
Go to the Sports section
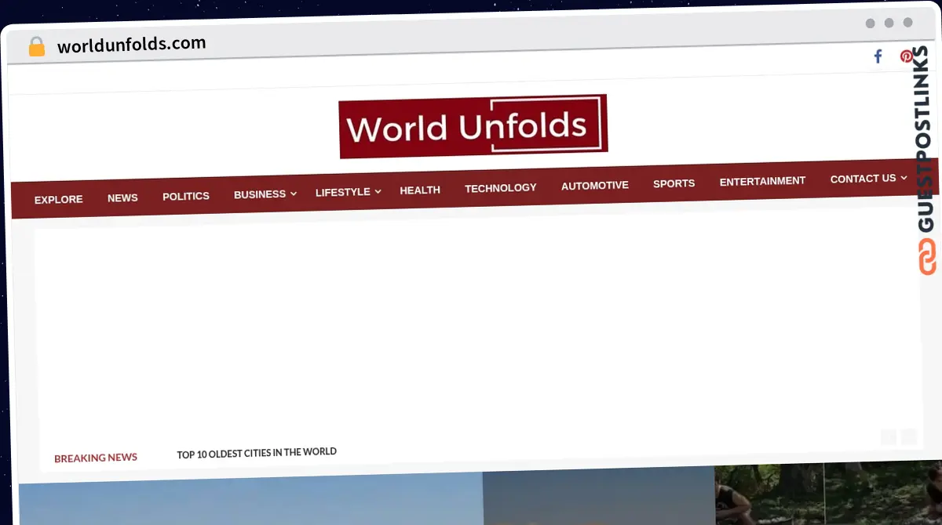pyautogui.click(x=674, y=183)
